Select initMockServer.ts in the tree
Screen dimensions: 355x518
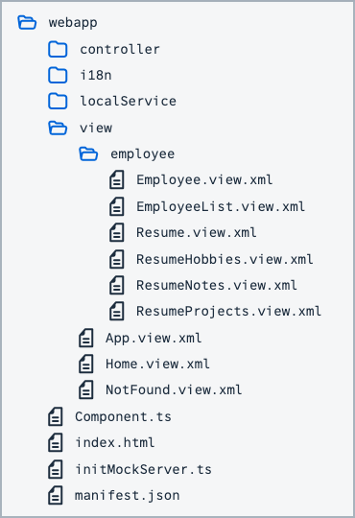(x=143, y=469)
